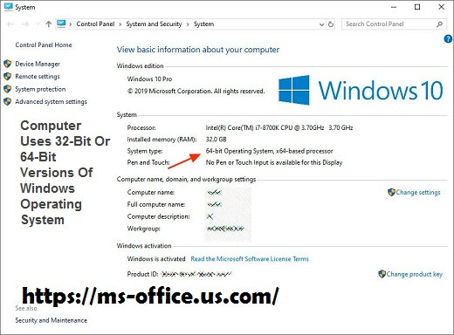Click the '64-bit Operating System, x64-based processor' text
The image size is (454, 335).
269,151
